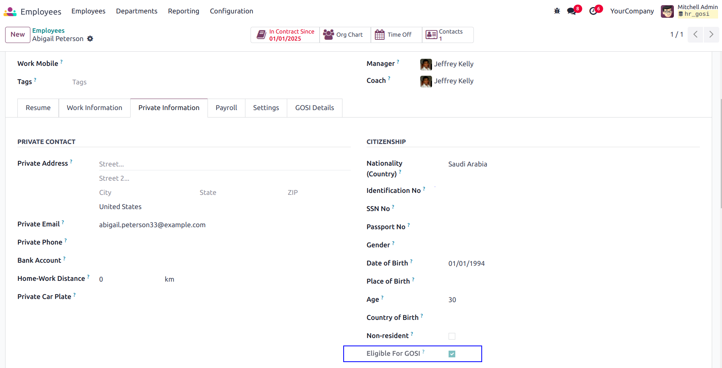Open conversations chat icon with 8 badge

click(572, 11)
